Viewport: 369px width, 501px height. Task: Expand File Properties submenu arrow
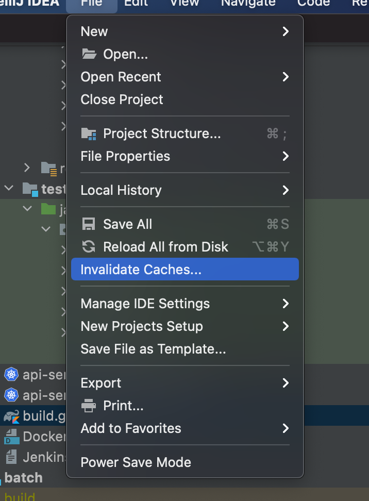(286, 156)
